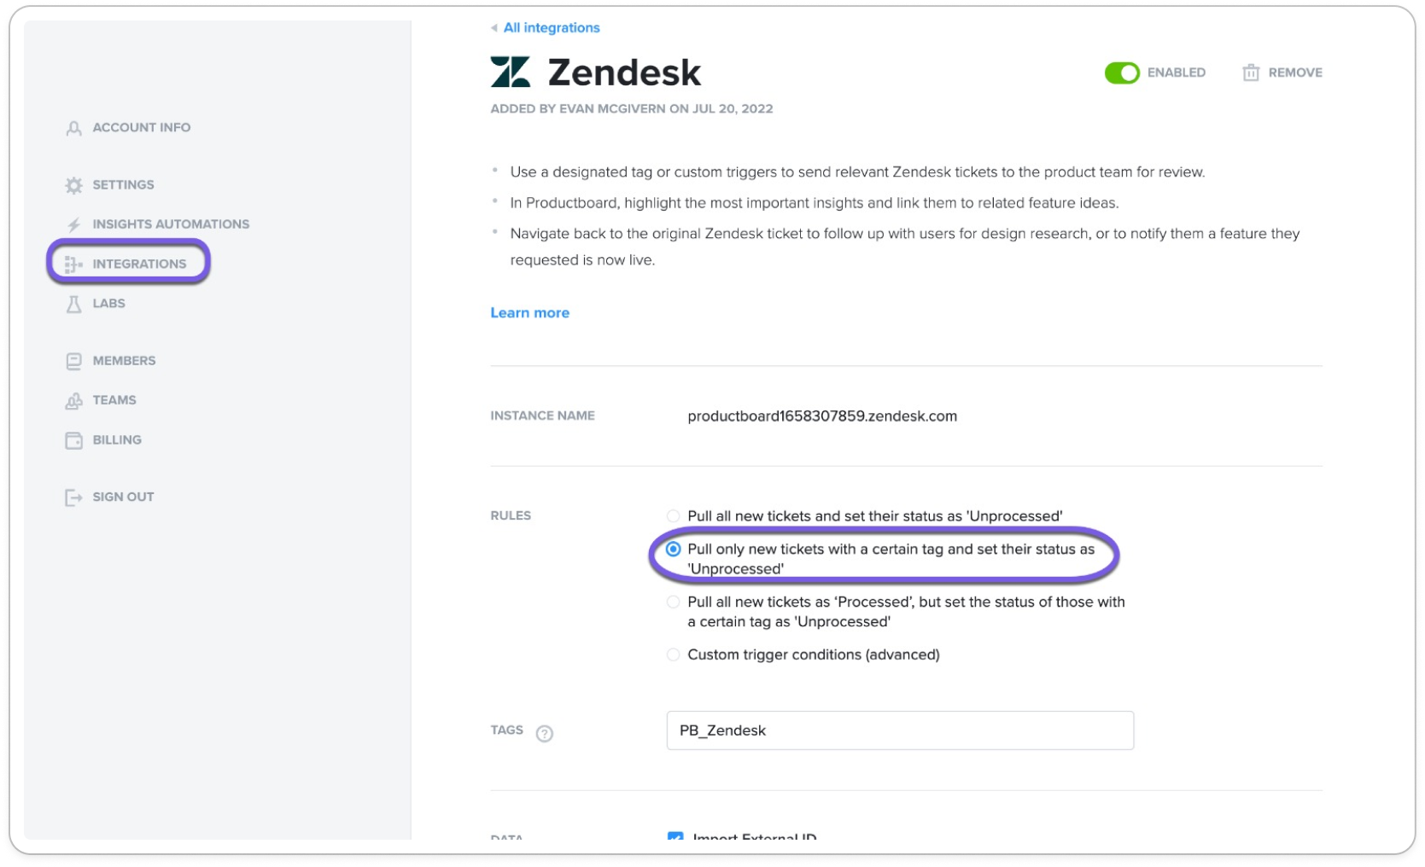1425x867 pixels.
Task: Click the Account Info person icon
Action: point(74,128)
